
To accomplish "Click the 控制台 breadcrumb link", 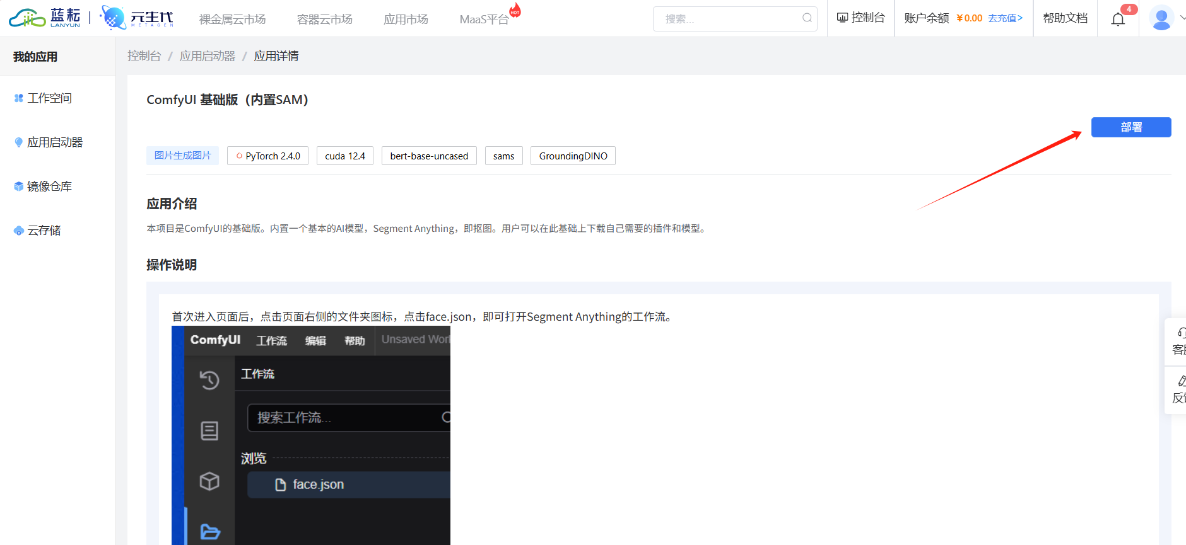I will pyautogui.click(x=144, y=56).
